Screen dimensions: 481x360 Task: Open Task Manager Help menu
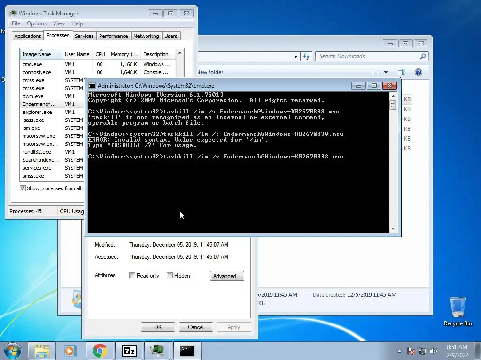pyautogui.click(x=77, y=23)
